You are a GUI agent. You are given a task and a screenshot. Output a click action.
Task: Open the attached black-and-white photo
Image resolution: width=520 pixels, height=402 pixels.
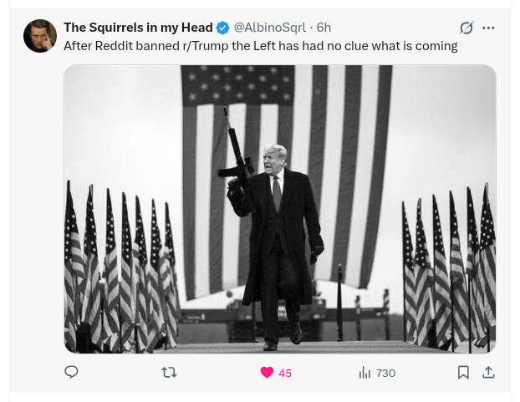pyautogui.click(x=280, y=209)
